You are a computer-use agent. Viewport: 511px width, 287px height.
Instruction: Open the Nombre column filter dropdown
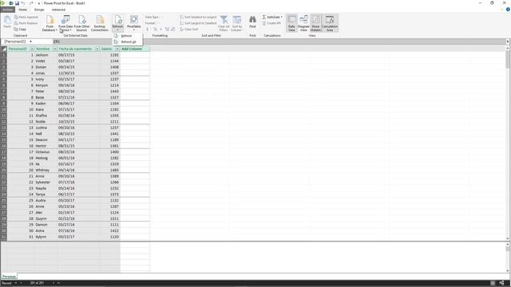(x=54, y=49)
